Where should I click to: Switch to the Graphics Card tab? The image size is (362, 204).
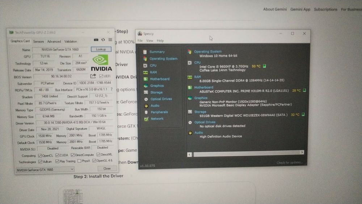point(20,41)
